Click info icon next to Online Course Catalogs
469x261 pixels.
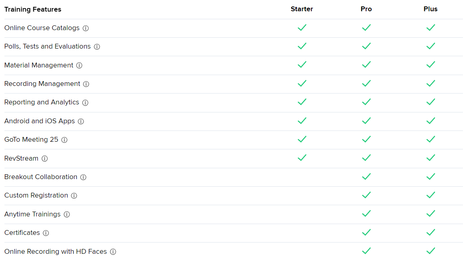coord(86,28)
